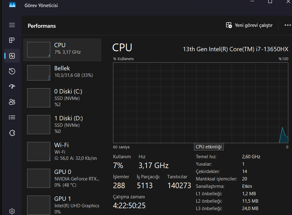Viewport: 292px width, 215px height.
Task: Click the CPU mini graph thumbnail
Action: [39, 50]
